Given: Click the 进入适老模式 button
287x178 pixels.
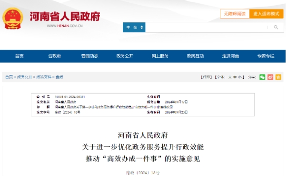Looking at the screenshot, I should click(267, 14).
